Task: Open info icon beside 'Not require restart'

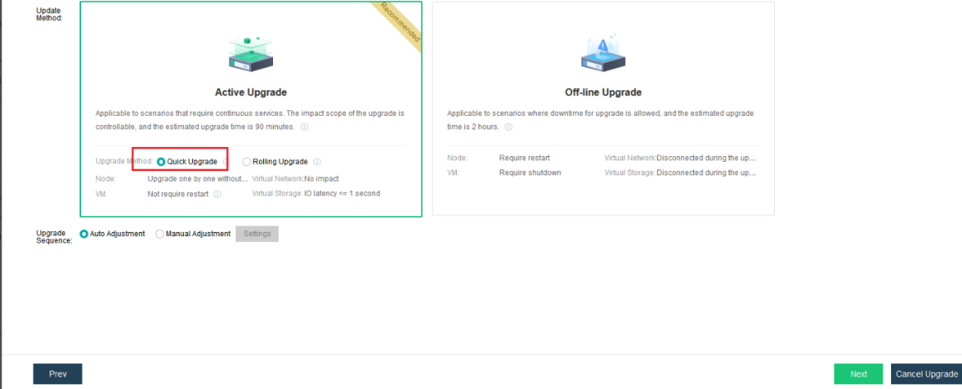Action: (x=218, y=194)
